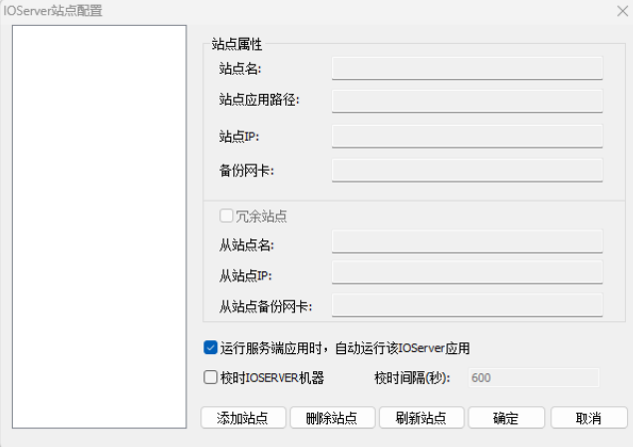633x447 pixels.
Task: Click the 校时间隔(秒) field showing 600
Action: [x=533, y=378]
